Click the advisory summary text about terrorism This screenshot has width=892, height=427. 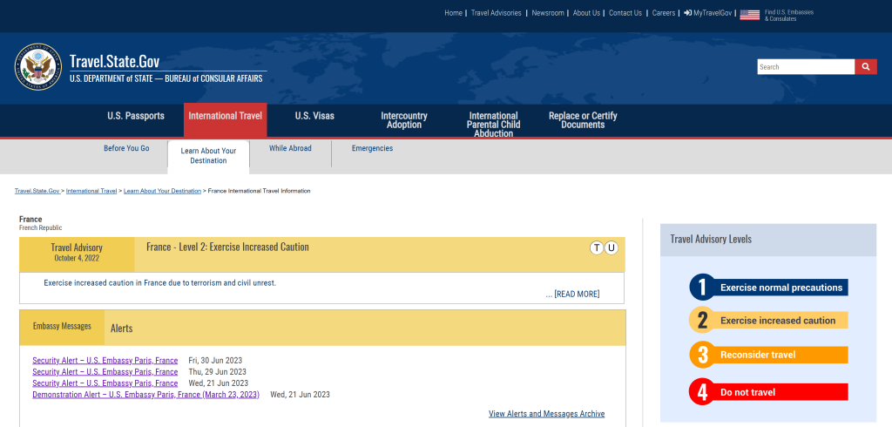click(160, 283)
